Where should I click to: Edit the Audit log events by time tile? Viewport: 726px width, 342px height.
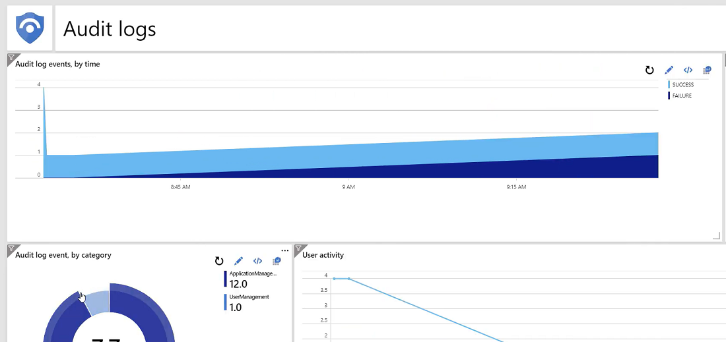[669, 71]
